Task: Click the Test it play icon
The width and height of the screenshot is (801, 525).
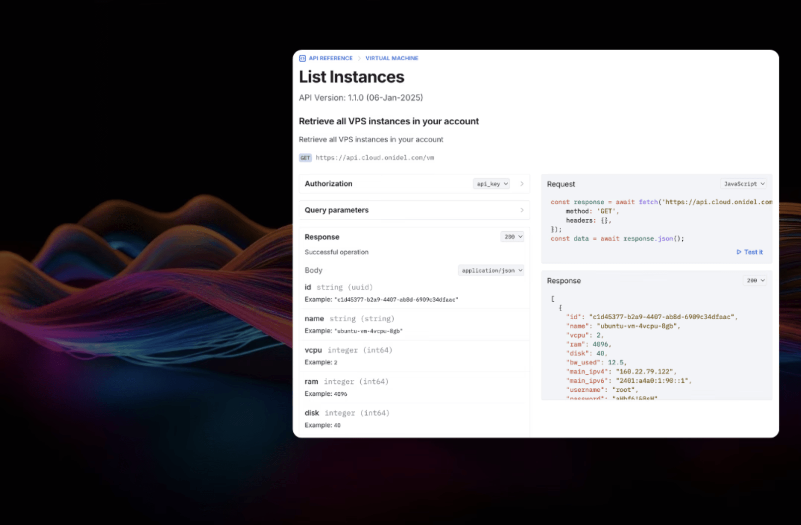Action: 739,252
